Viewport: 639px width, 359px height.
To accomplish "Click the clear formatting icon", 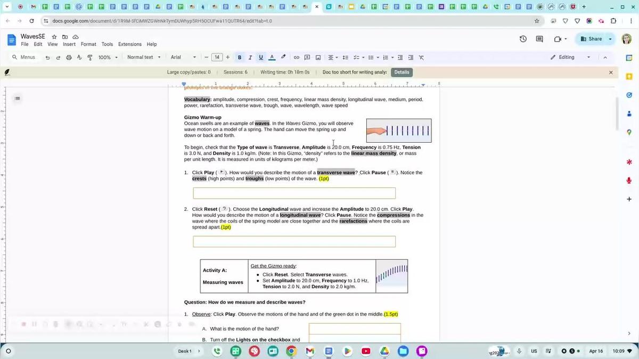I will click(421, 58).
